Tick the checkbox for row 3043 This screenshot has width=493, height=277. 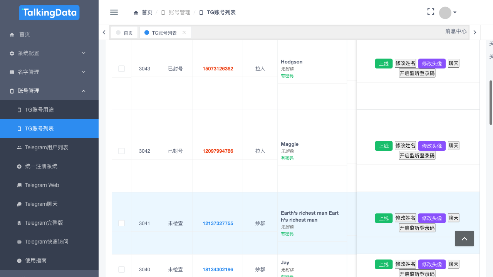click(x=121, y=69)
